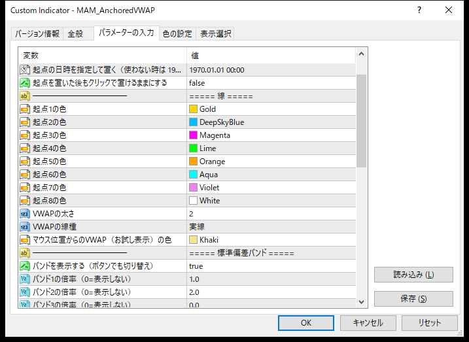This screenshot has height=342, width=469.
Task: Click the integer icon beside VWAPの線種
Action: click(x=25, y=227)
